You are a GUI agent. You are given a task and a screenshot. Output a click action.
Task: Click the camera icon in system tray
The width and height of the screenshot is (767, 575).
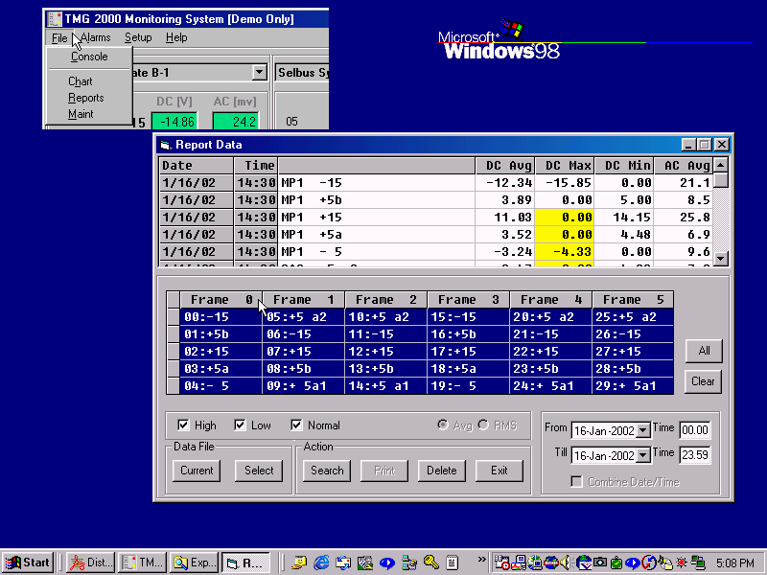pos(599,563)
